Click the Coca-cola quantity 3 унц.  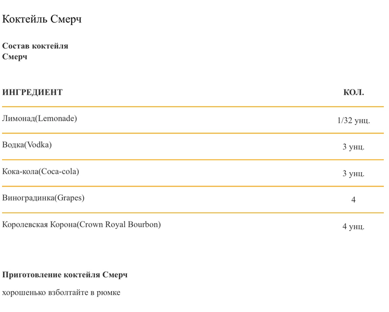pos(354,173)
